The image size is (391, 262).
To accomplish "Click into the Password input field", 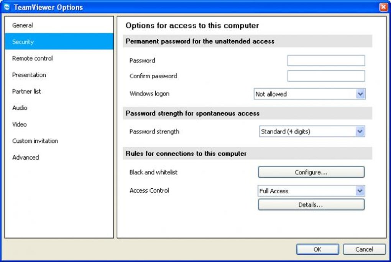I will (x=326, y=61).
